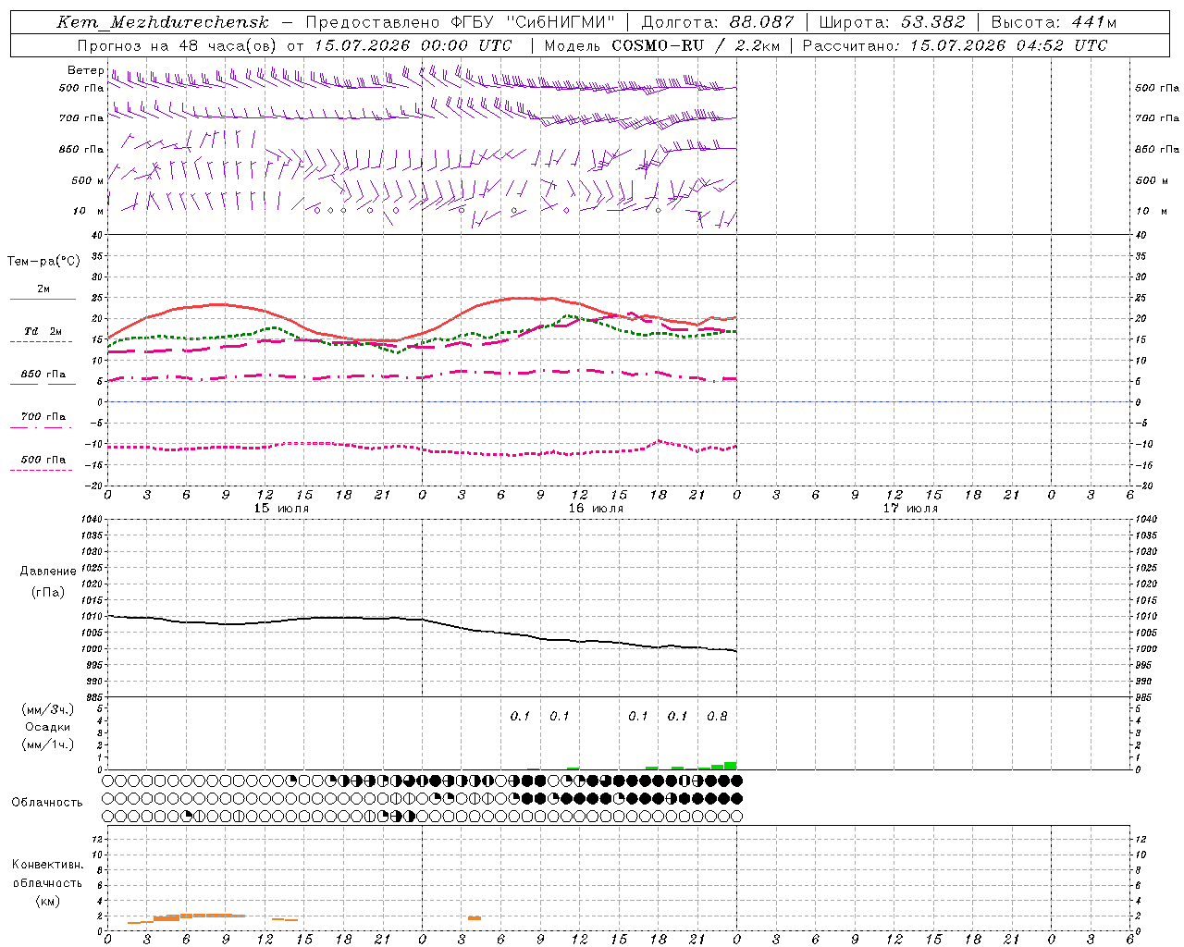The image size is (1184, 947).
Task: Click the 17 июля date label
Action: (910, 509)
